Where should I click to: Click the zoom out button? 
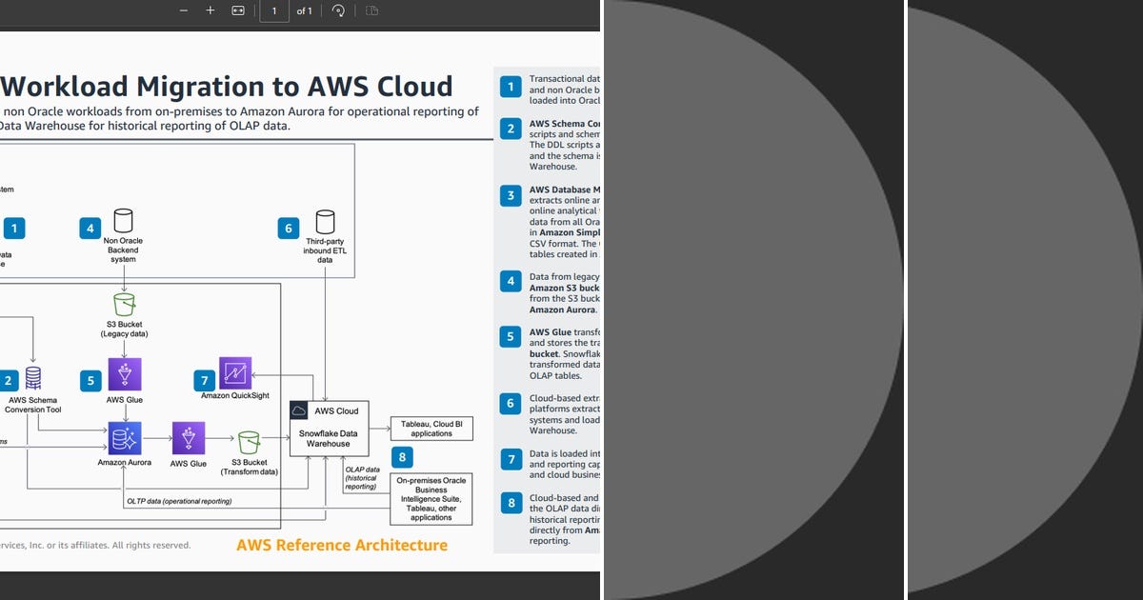click(183, 10)
